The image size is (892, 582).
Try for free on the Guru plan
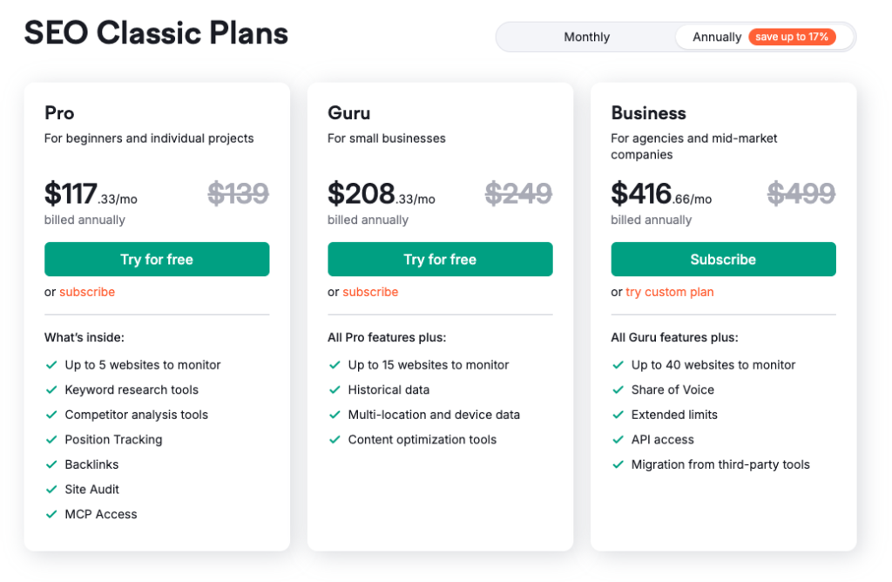coord(440,259)
